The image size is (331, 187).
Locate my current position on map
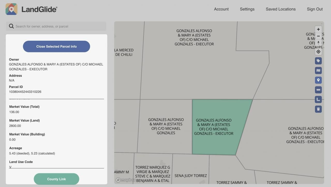pyautogui.click(x=318, y=52)
